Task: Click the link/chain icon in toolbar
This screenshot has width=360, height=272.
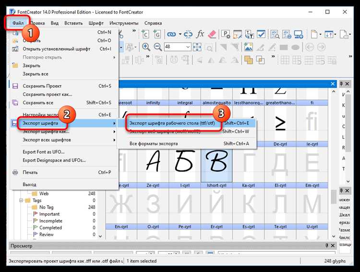Action: click(x=171, y=35)
